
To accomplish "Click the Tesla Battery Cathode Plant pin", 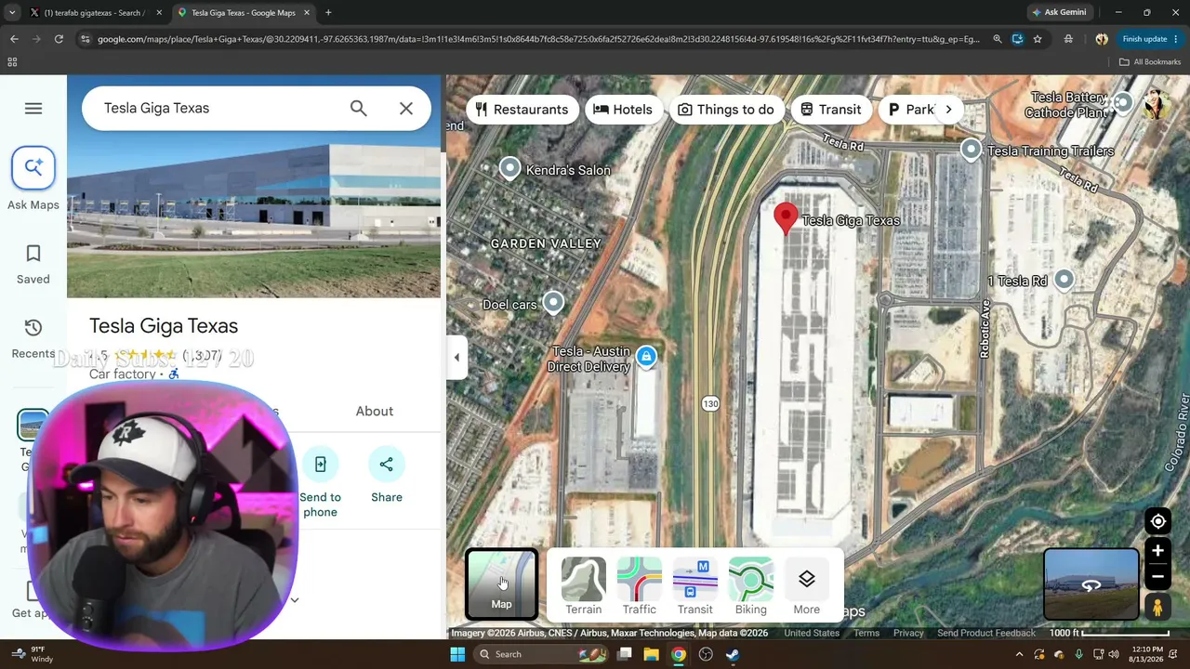I will (x=1122, y=102).
